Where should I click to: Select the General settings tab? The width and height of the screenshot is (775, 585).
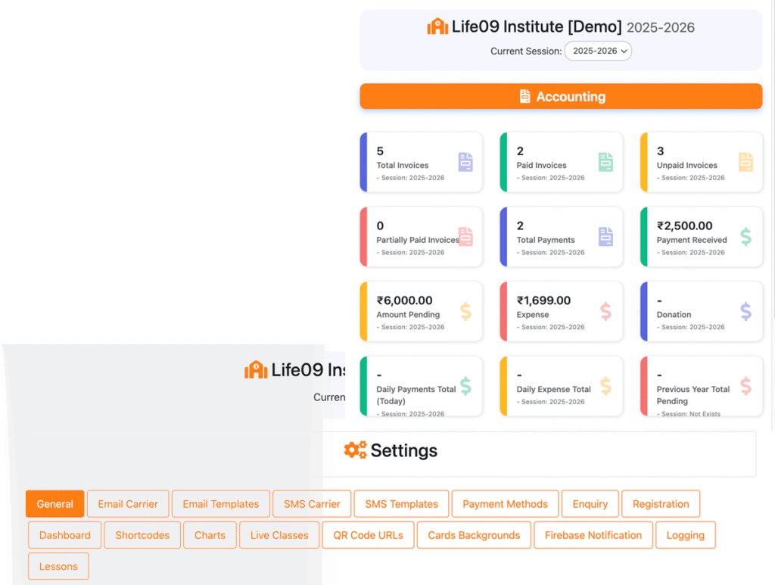pyautogui.click(x=55, y=504)
